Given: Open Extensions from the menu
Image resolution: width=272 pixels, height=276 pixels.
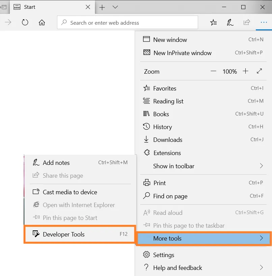Looking at the screenshot, I should tap(203, 153).
